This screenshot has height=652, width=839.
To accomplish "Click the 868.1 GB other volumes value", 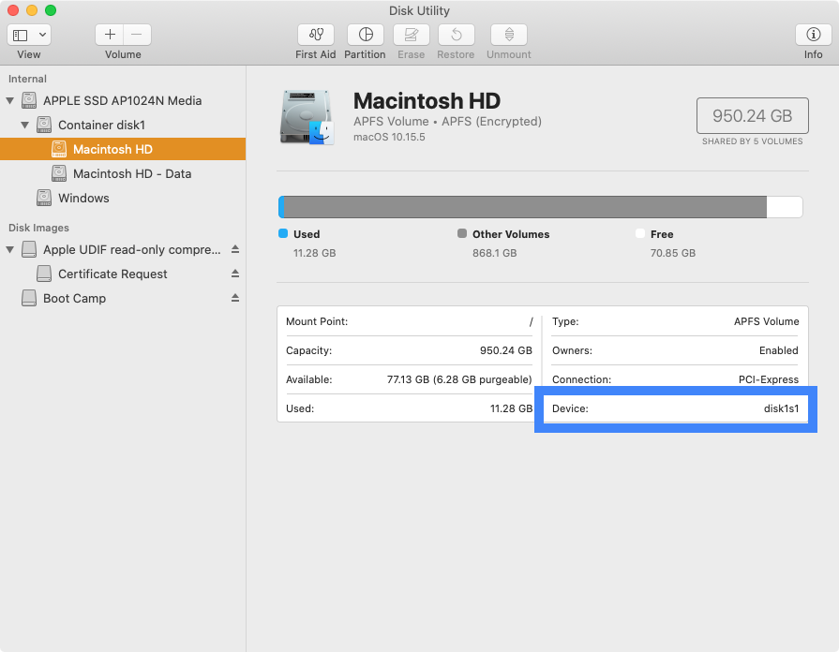I will tap(494, 253).
